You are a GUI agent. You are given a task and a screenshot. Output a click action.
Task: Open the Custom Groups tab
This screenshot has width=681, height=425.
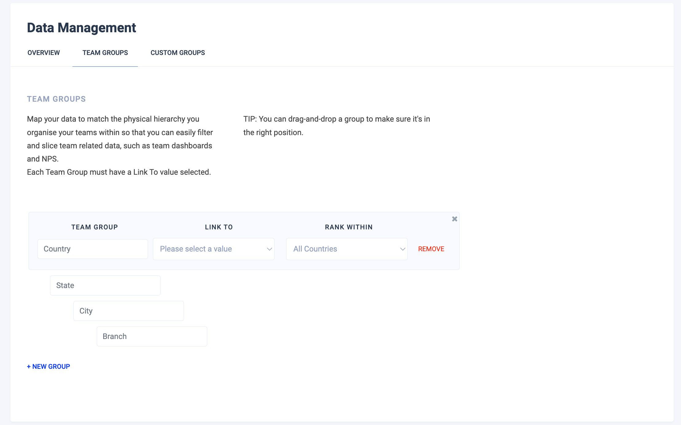coord(177,53)
